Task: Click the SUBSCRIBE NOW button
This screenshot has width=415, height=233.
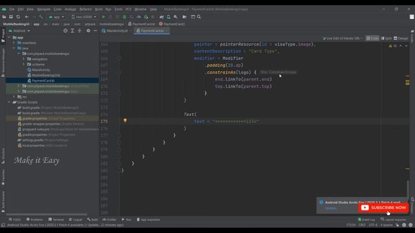Action: (383, 208)
